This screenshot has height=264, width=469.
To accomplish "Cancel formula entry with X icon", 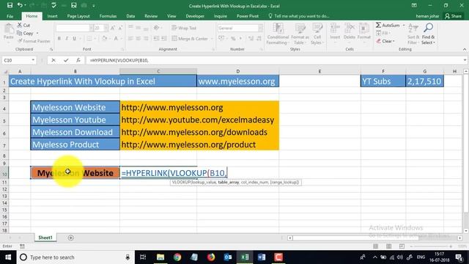I will [53, 60].
